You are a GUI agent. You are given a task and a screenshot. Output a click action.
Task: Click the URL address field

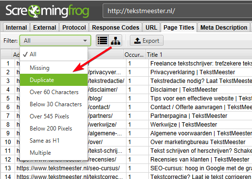coord(178,11)
